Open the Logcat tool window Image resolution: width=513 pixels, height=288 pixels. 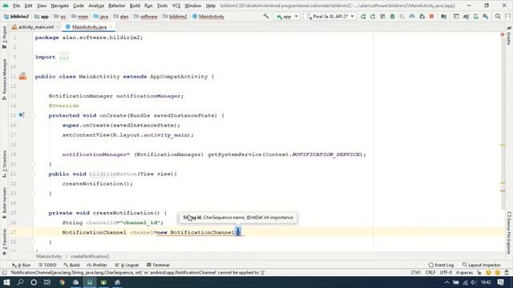pyautogui.click(x=127, y=265)
